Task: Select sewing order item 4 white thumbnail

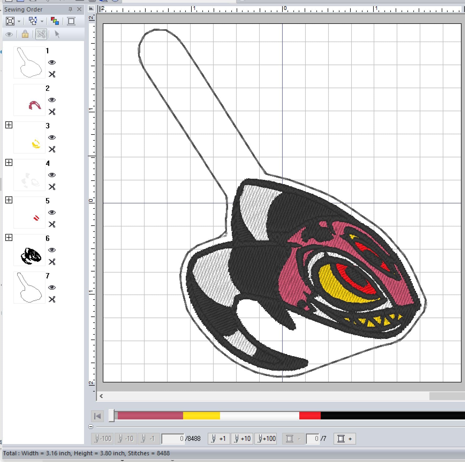Action: 29,175
